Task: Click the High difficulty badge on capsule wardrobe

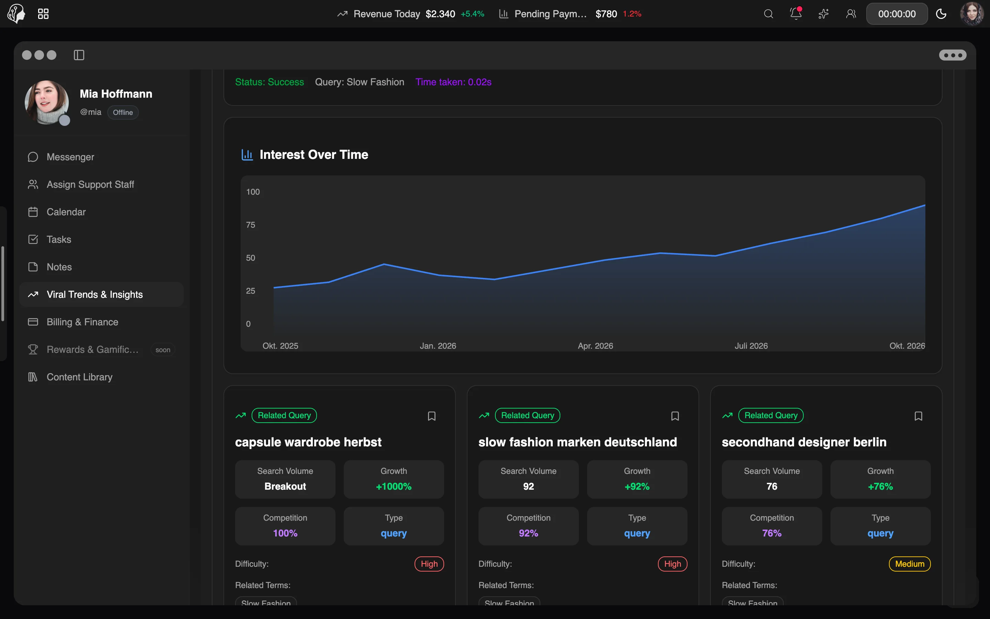Action: (429, 564)
